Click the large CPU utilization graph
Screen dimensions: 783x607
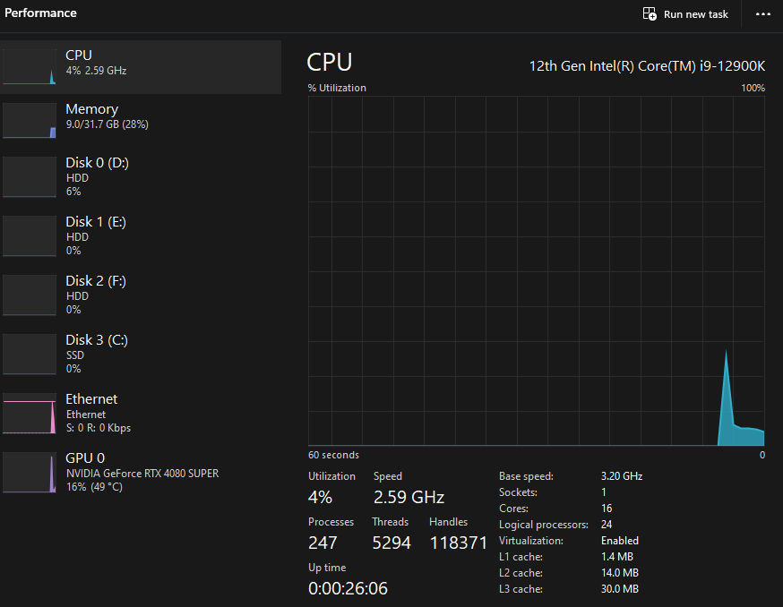538,269
